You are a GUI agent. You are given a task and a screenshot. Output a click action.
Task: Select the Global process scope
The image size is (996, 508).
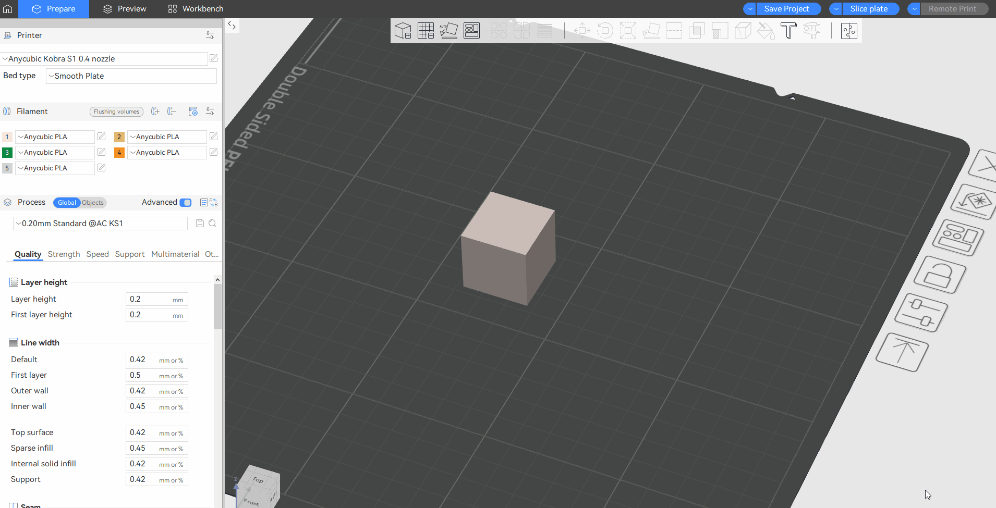point(67,203)
